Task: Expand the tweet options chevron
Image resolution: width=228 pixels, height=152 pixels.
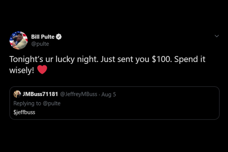Action: coord(217,36)
